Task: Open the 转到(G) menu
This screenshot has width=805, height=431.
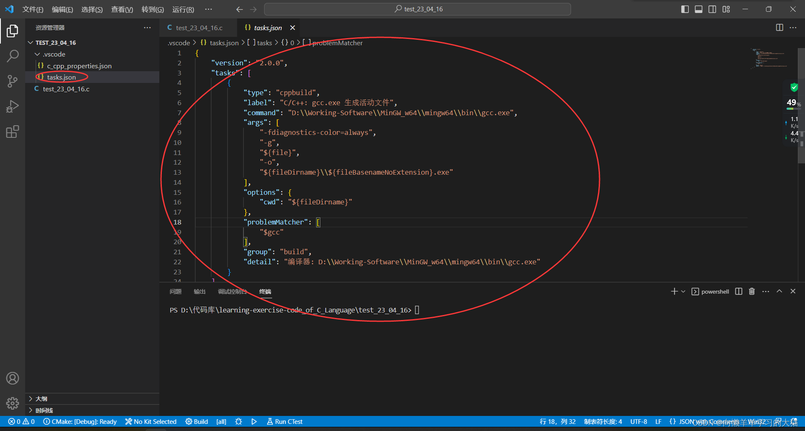Action: pyautogui.click(x=153, y=9)
